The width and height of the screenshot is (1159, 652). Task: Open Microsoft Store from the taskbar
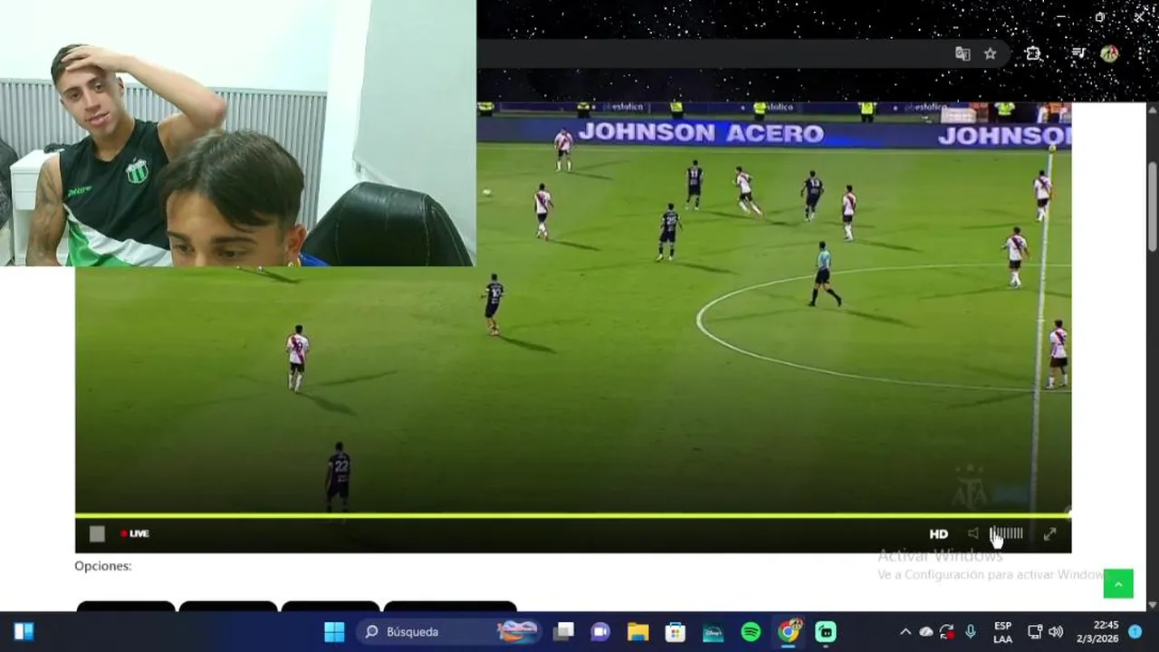point(675,632)
